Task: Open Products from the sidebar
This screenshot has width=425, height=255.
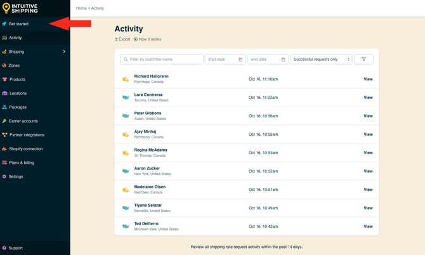Action: pyautogui.click(x=17, y=79)
